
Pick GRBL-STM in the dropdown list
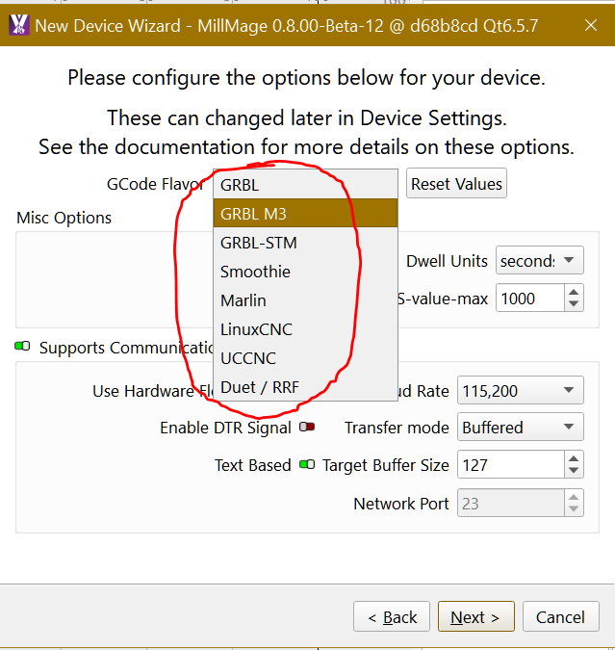305,243
